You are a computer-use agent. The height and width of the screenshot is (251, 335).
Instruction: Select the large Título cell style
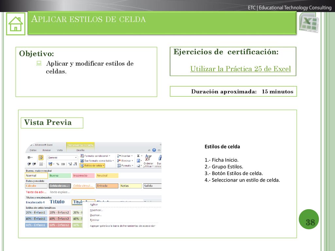57,202
